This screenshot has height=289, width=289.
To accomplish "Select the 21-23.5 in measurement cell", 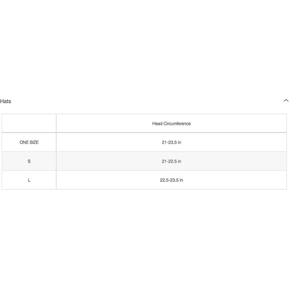I will point(171,142).
